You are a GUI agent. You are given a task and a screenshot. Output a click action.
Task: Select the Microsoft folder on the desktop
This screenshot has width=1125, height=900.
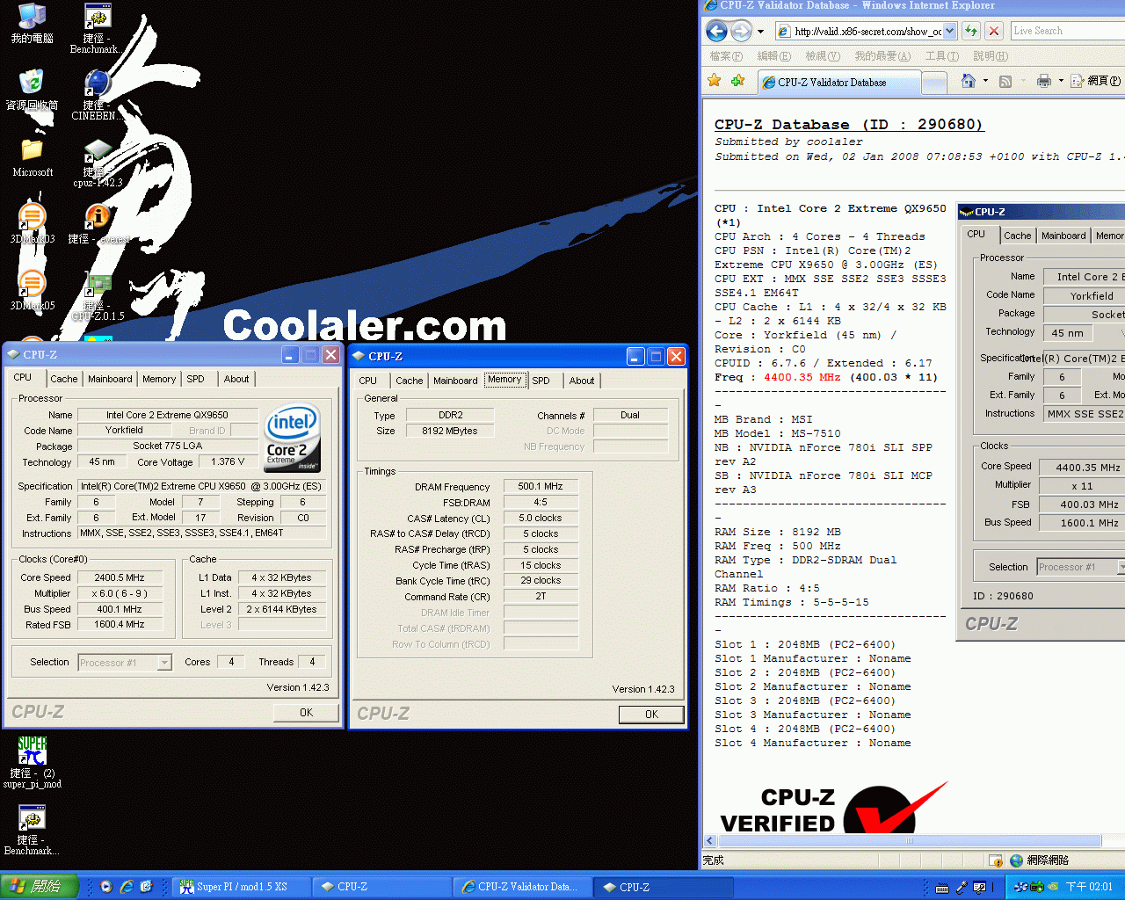tap(32, 156)
